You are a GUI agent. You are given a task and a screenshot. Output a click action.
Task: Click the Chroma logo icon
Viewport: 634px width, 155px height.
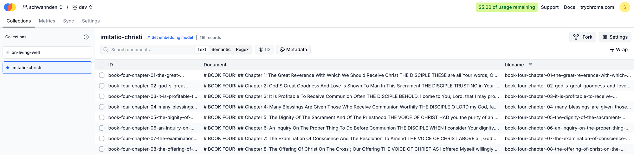[10, 7]
